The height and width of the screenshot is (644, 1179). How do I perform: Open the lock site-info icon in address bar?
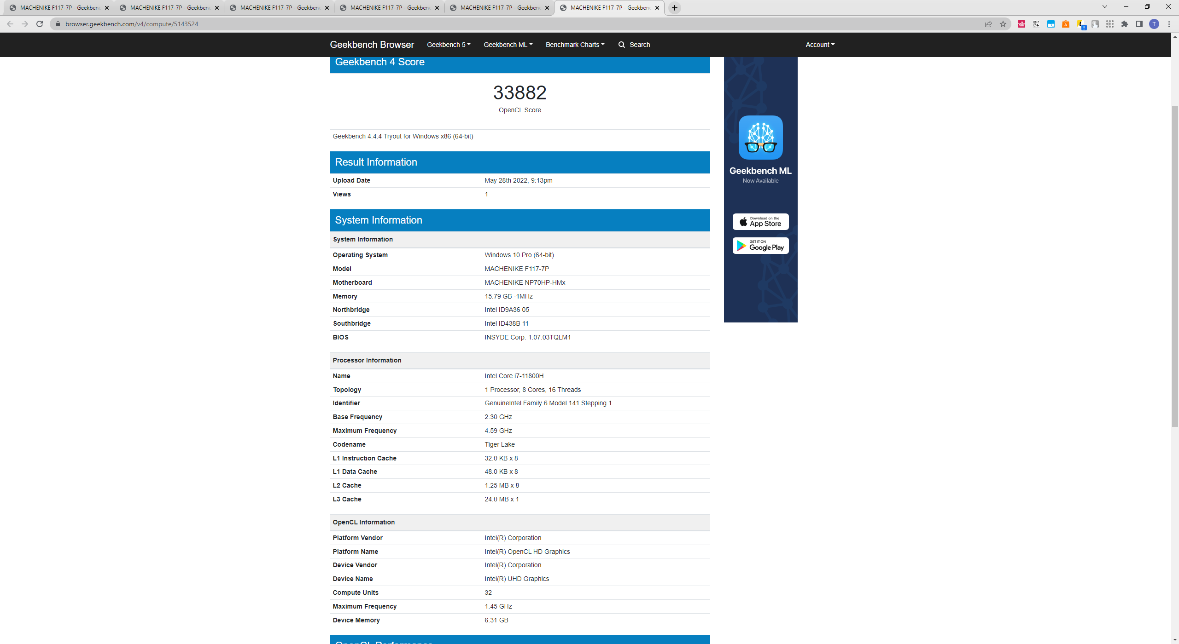pos(58,24)
